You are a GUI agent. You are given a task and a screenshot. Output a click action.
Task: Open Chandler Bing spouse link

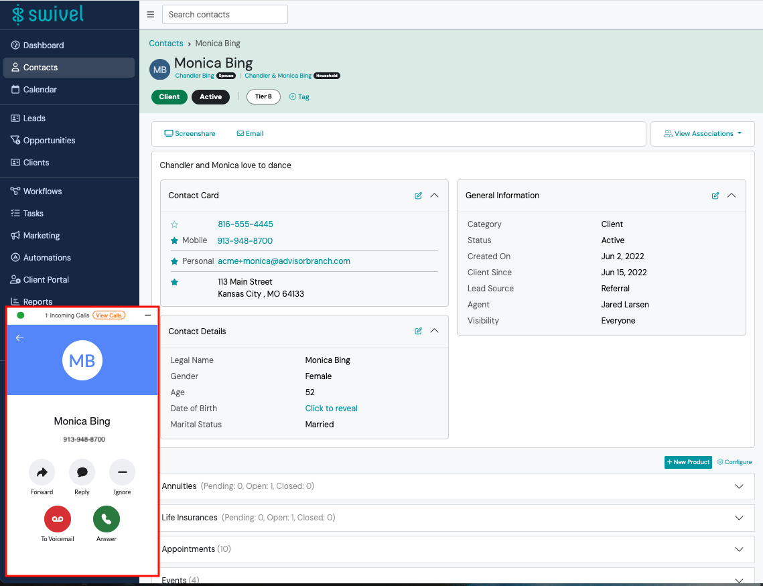(x=194, y=76)
